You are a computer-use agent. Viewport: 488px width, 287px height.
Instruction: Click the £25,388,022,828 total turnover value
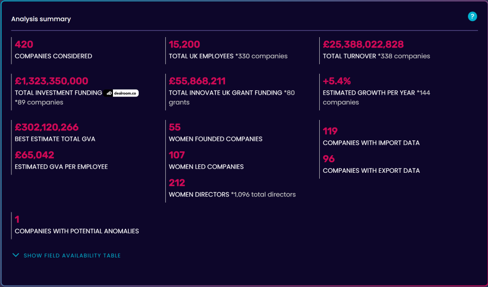[363, 45]
